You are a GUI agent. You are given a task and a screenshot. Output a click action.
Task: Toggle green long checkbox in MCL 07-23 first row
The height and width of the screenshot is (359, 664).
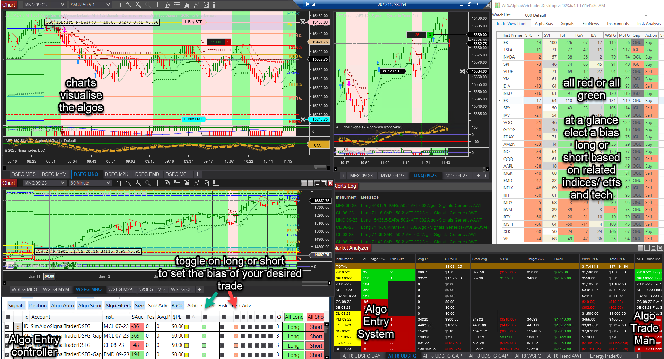(x=204, y=327)
